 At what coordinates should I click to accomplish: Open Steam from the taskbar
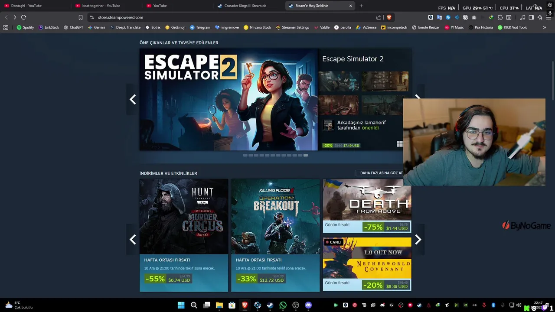pos(270,305)
